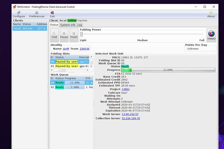
Task: Click work server 13.90.152.57 link
Action: [130, 114]
